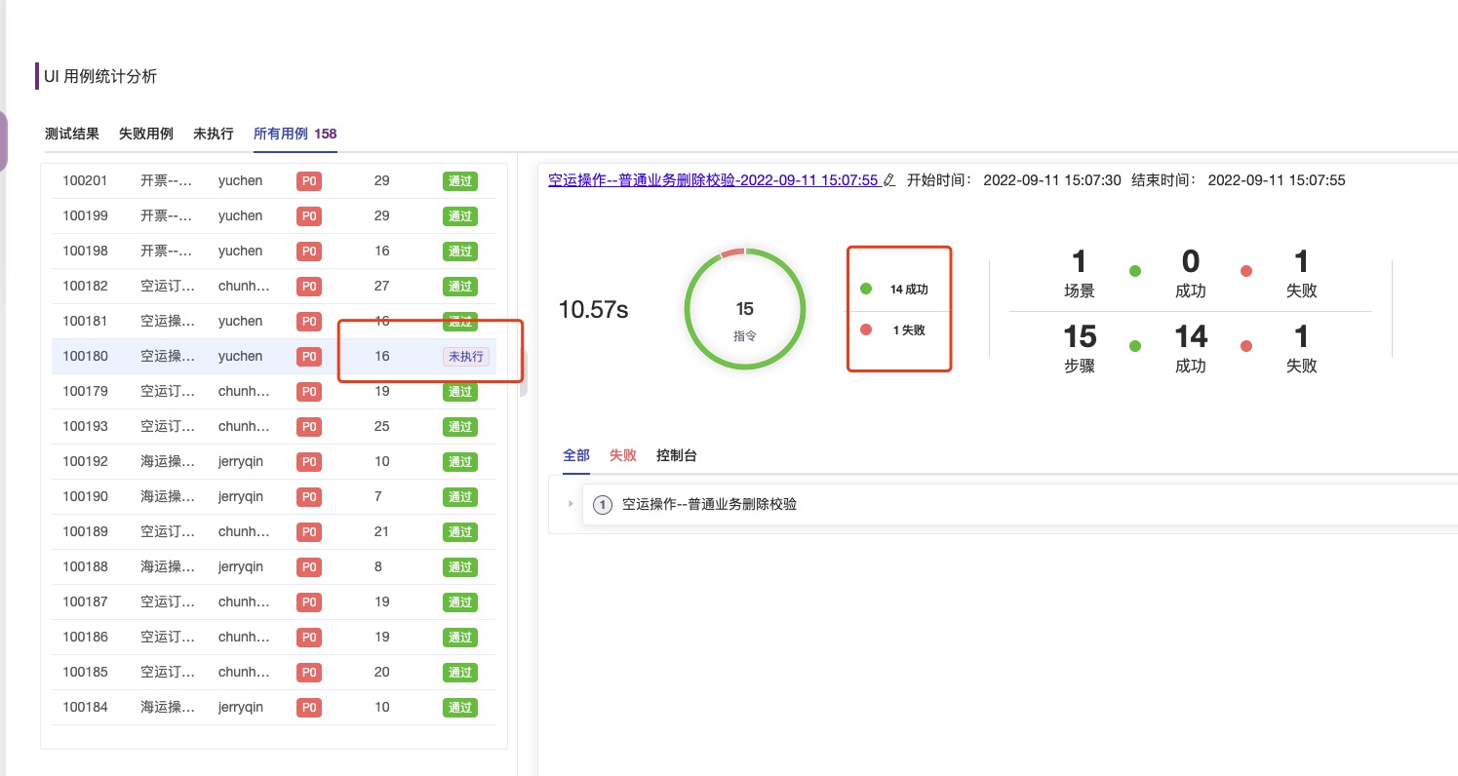The image size is (1458, 776).
Task: Click the circled number 1 scenario icon
Action: [x=602, y=505]
